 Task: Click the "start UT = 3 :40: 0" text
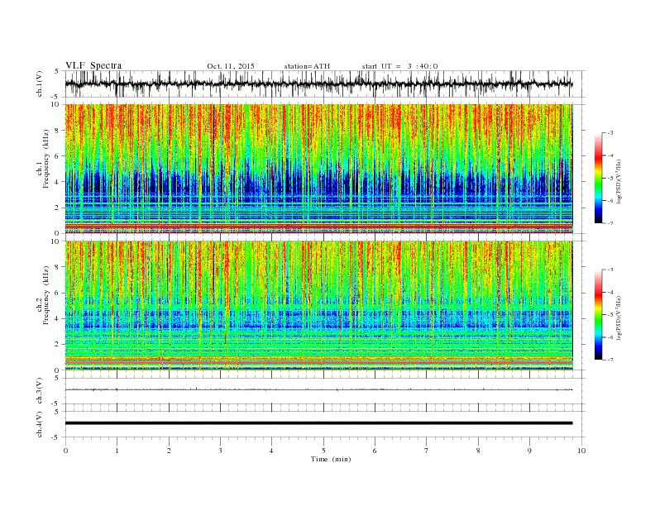[399, 66]
